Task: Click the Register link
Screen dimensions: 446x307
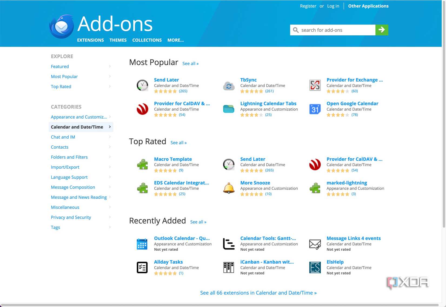Action: (x=308, y=6)
